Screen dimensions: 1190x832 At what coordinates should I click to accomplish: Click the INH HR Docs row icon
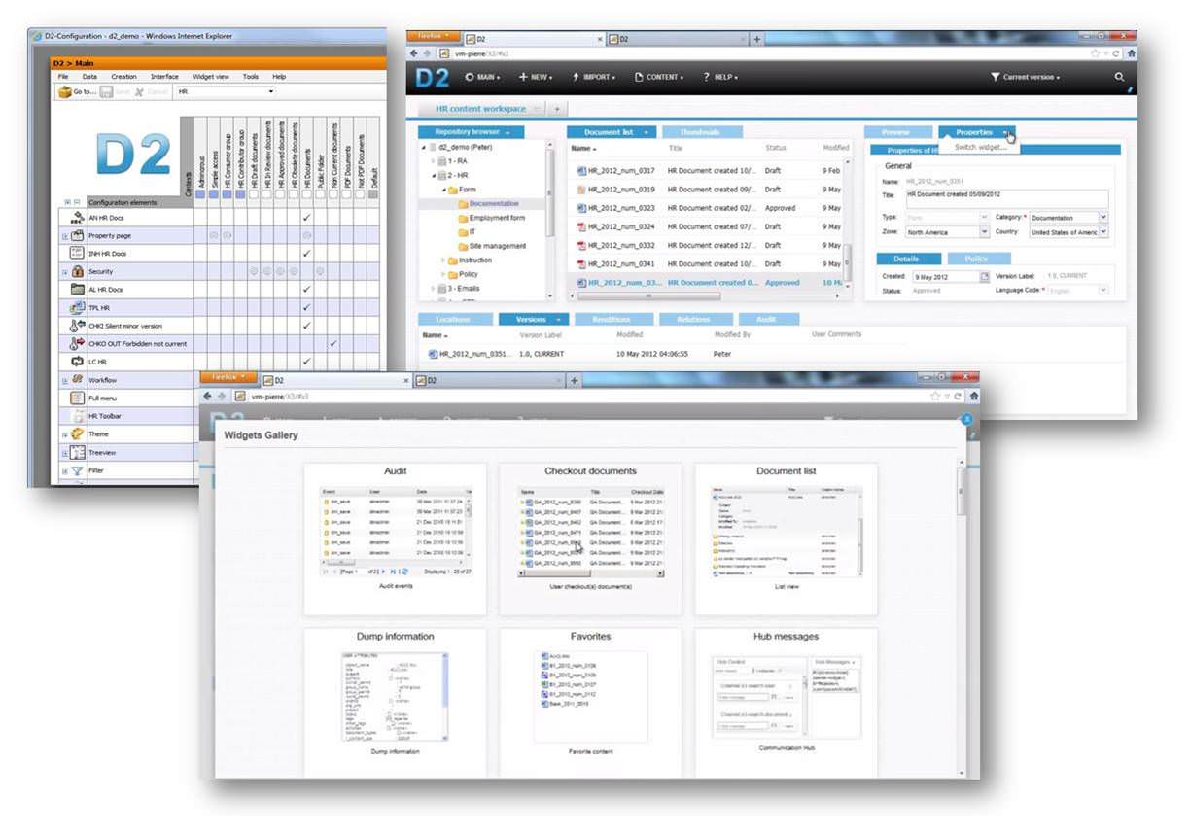coord(77,254)
